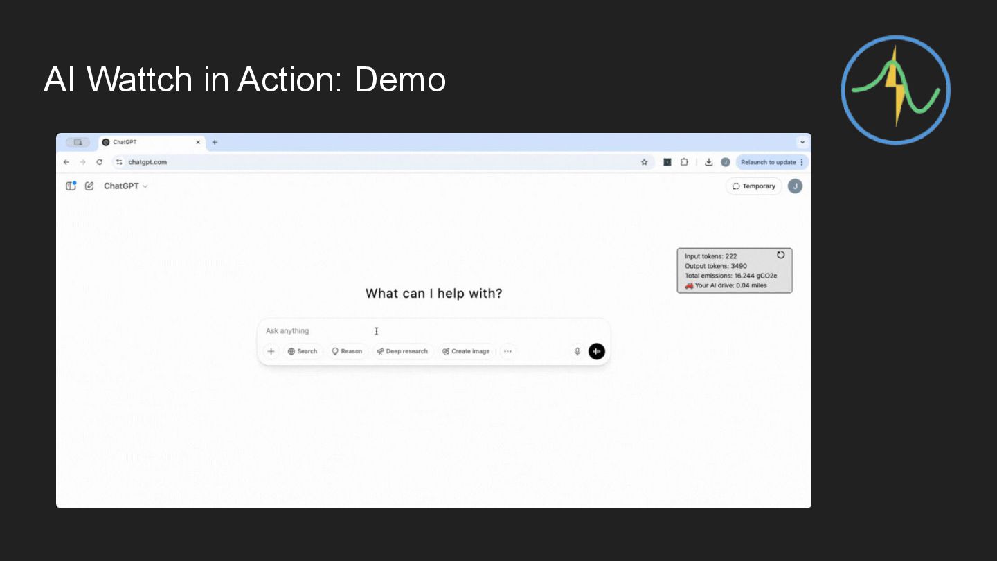The image size is (997, 561).
Task: Start a new chat with pencil icon
Action: click(89, 186)
